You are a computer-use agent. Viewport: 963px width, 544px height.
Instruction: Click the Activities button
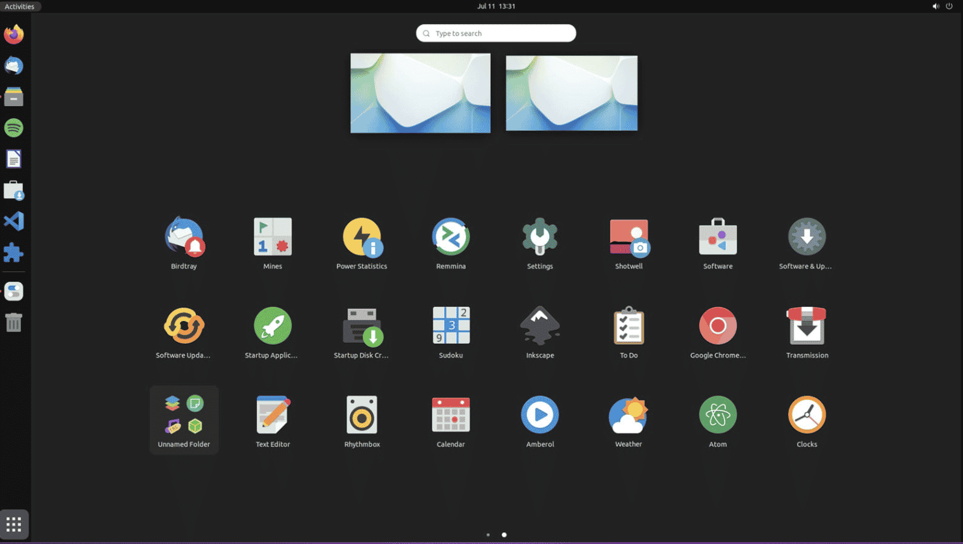pos(20,6)
